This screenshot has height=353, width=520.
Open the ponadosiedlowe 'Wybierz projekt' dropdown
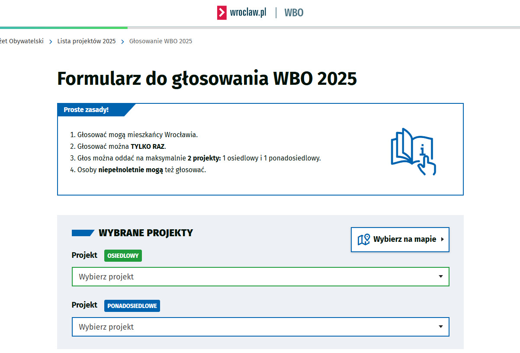pyautogui.click(x=255, y=327)
